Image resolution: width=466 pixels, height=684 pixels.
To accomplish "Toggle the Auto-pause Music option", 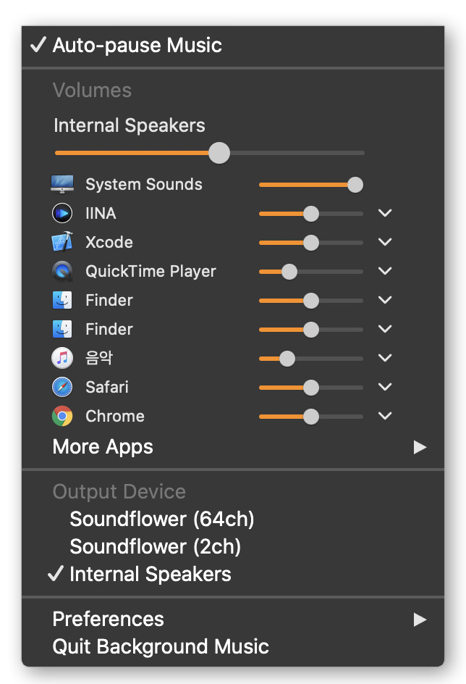I will (233, 46).
